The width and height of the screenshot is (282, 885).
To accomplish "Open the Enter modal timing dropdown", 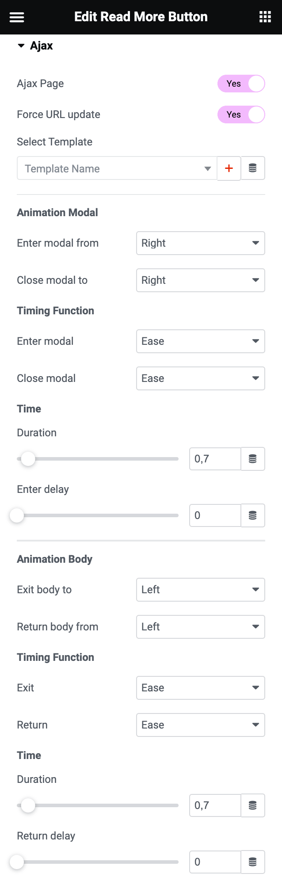I will pyautogui.click(x=200, y=341).
